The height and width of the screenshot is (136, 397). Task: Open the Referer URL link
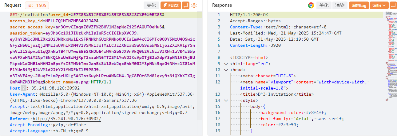pos(67,119)
